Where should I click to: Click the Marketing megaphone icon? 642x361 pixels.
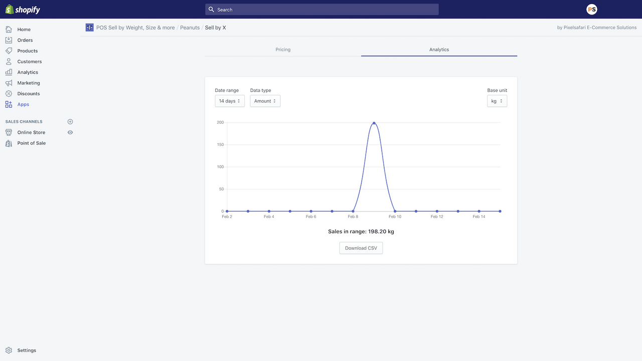coord(9,83)
